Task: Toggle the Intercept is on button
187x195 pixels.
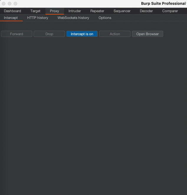Action: (x=82, y=34)
